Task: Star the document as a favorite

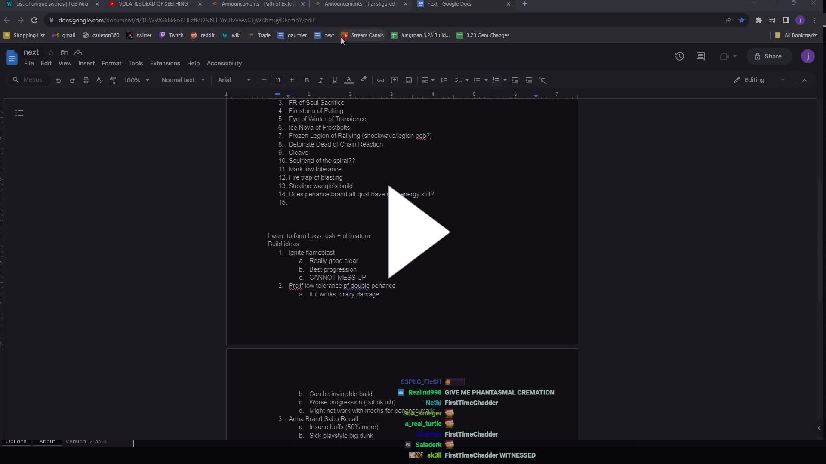Action: tap(51, 52)
